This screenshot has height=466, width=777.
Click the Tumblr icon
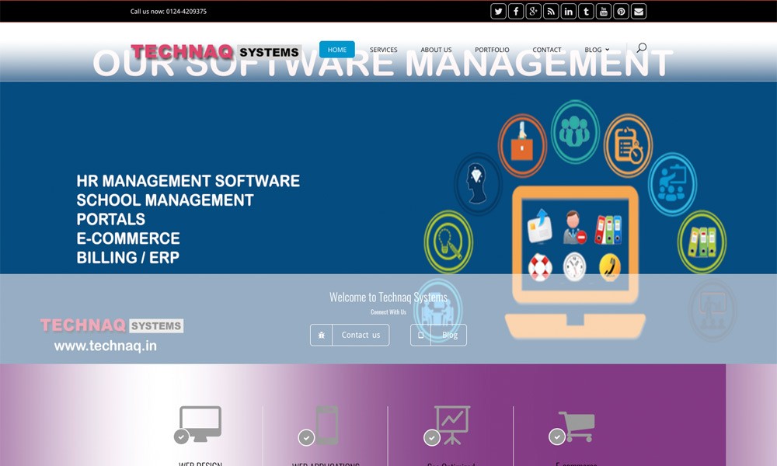(x=586, y=11)
